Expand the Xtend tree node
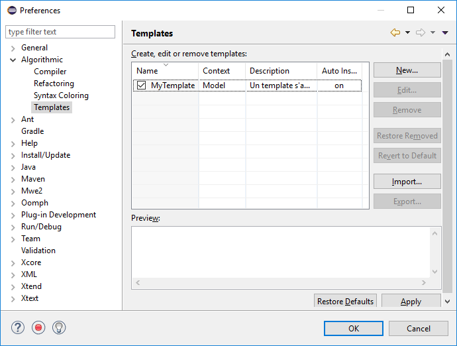 13,287
